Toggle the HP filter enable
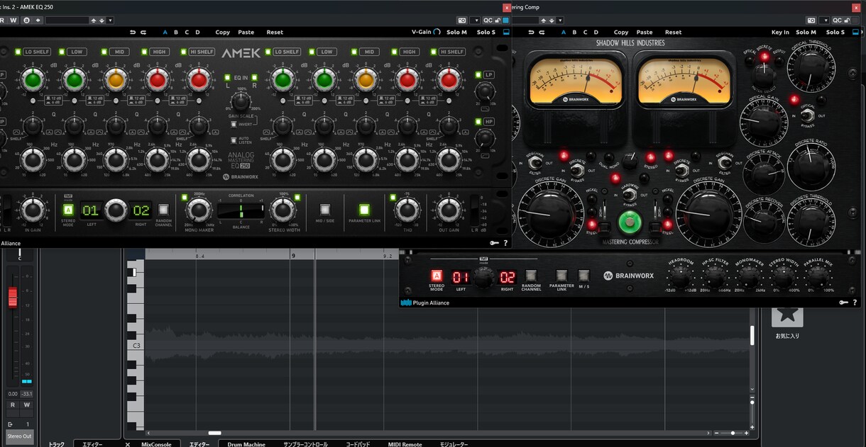This screenshot has height=447, width=866. click(478, 122)
